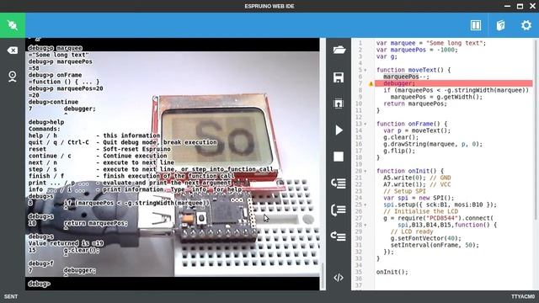Click the 'onInit();' call on line 35
The image size is (539, 303).
tap(392, 272)
